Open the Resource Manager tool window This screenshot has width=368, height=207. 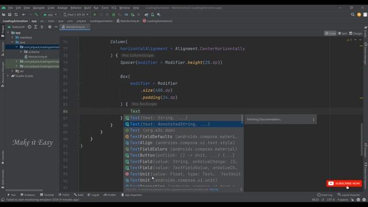(x=2, y=74)
